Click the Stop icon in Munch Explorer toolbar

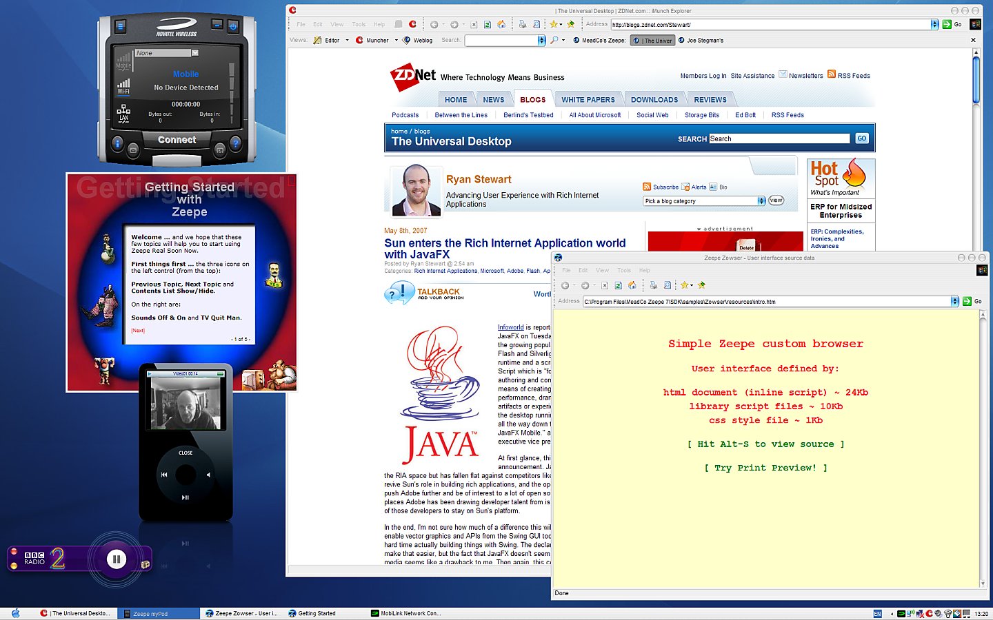(x=474, y=24)
